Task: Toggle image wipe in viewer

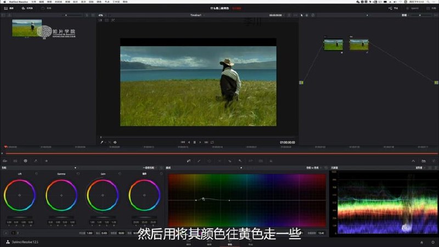Action: (x=100, y=20)
